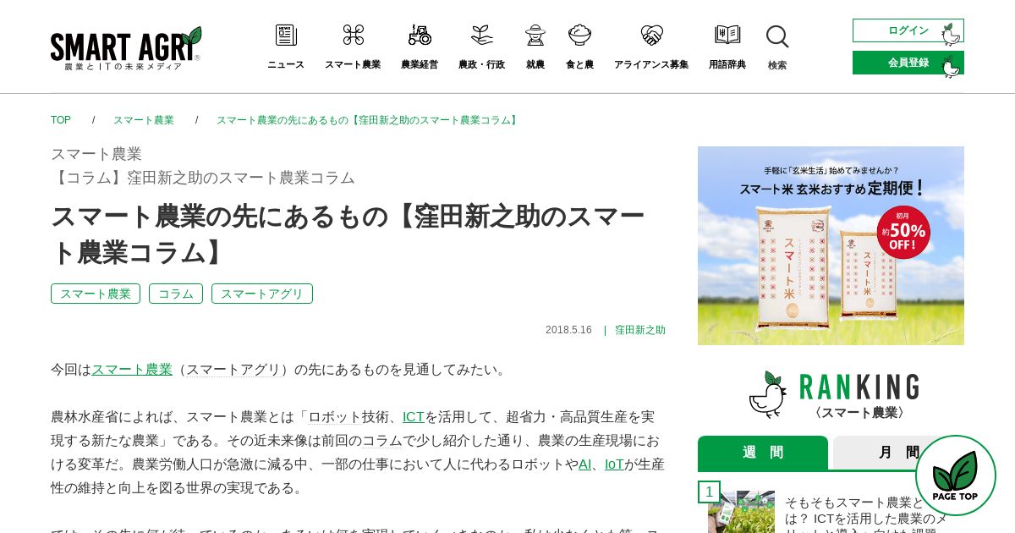Follow the ICT glossary link
The width and height of the screenshot is (1015, 533).
click(x=414, y=417)
